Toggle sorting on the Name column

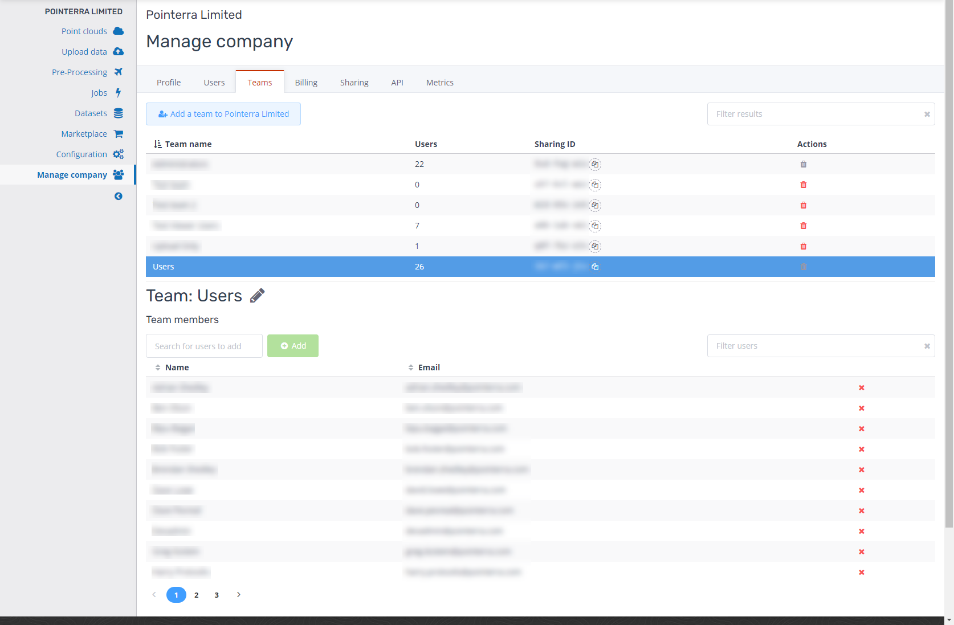(x=158, y=367)
